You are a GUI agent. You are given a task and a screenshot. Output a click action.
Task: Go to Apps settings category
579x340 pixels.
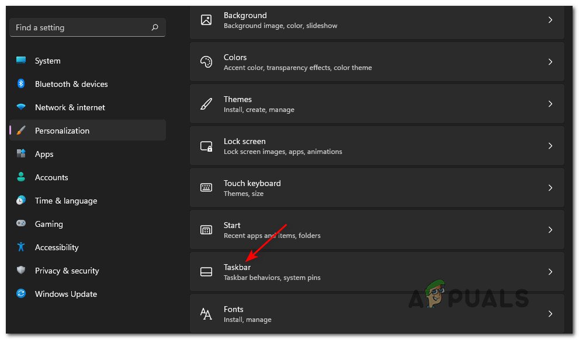pyautogui.click(x=44, y=154)
